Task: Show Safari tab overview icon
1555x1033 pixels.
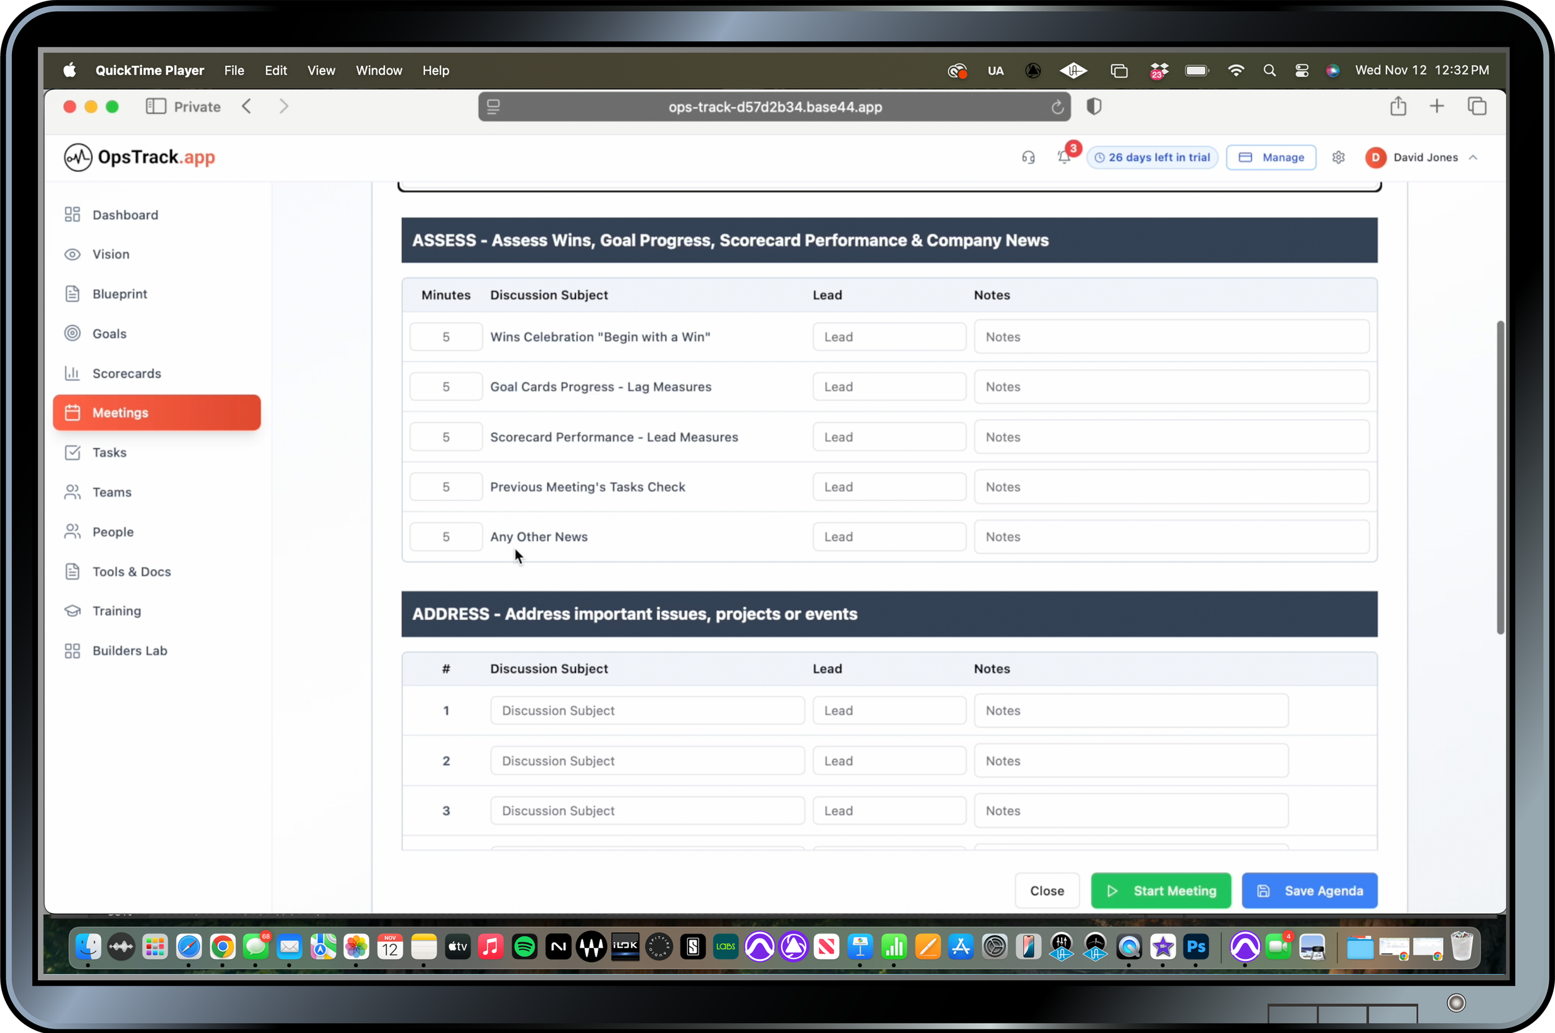Action: (1477, 107)
